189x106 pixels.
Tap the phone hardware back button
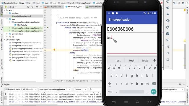coord(114,102)
